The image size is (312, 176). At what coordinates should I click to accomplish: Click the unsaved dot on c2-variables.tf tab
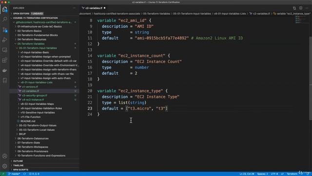coord(104,8)
